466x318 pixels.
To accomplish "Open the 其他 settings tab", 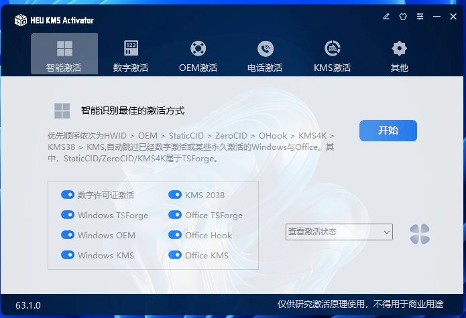I will point(400,54).
